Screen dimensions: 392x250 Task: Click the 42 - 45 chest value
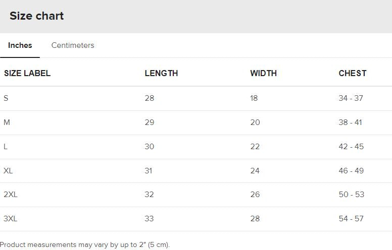351,147
